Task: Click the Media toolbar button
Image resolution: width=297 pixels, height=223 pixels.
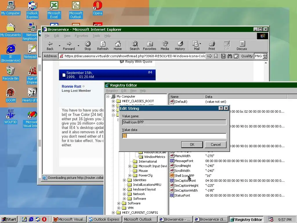Action: pyautogui.click(x=165, y=46)
